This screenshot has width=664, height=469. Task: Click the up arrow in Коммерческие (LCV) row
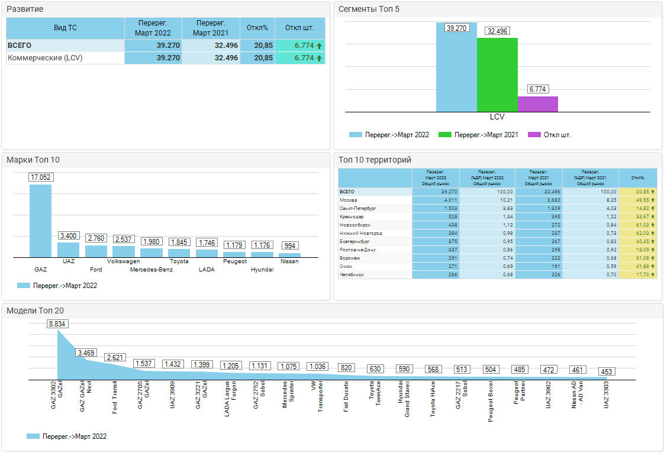click(x=320, y=58)
